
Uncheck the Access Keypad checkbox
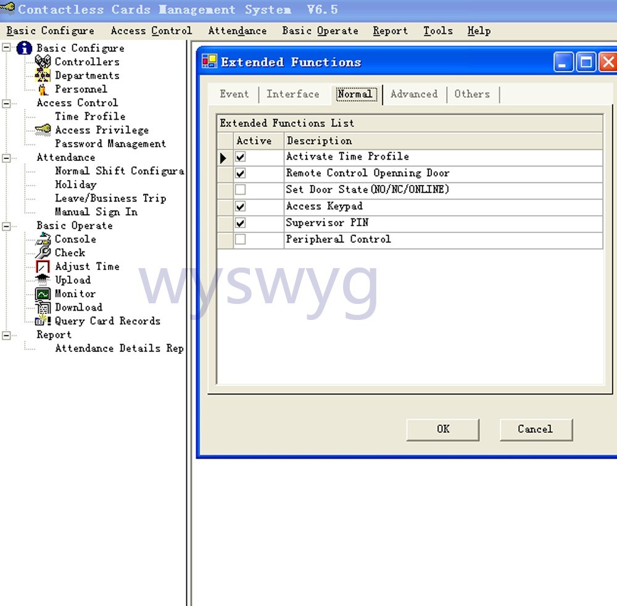pos(240,207)
